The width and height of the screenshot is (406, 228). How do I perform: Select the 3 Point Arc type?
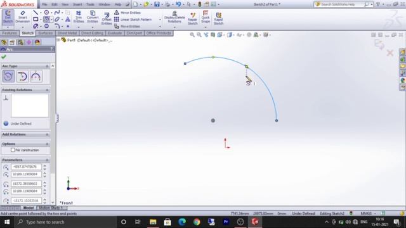tap(36, 77)
